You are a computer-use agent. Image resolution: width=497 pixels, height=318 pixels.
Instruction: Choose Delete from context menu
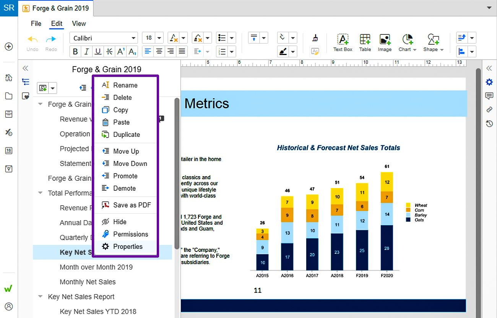[125, 97]
